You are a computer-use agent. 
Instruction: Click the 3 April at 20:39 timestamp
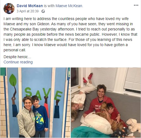(x=28, y=11)
